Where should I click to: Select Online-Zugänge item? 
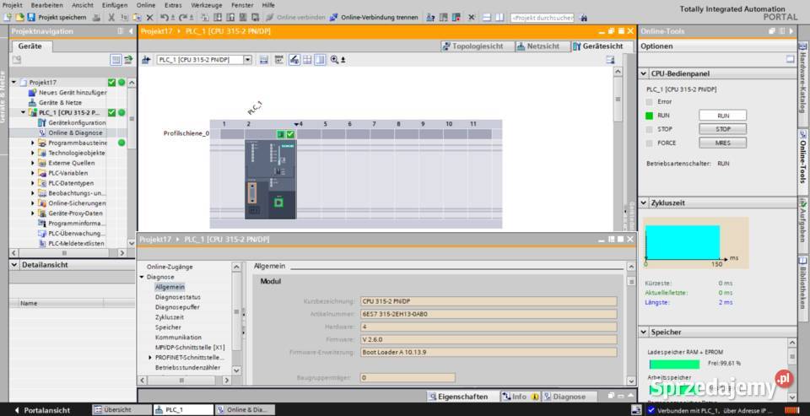click(x=170, y=267)
